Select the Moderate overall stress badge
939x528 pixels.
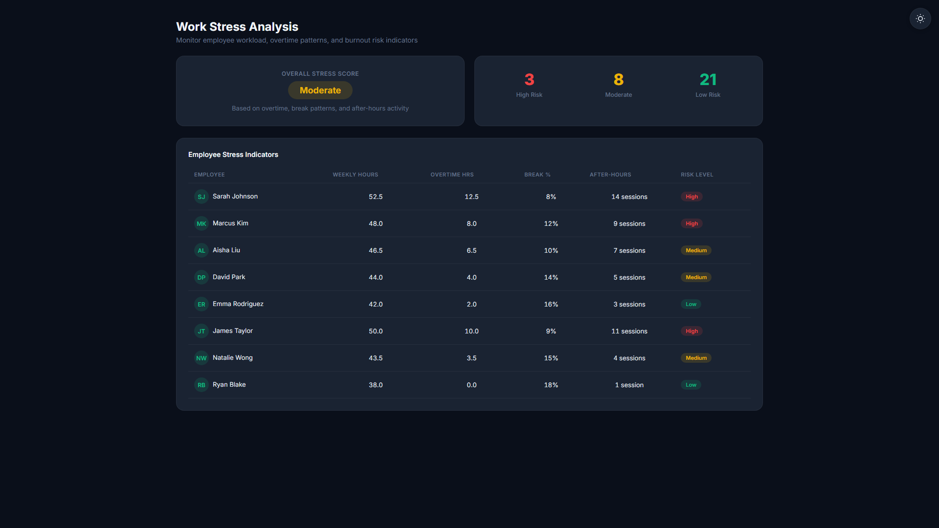point(320,90)
